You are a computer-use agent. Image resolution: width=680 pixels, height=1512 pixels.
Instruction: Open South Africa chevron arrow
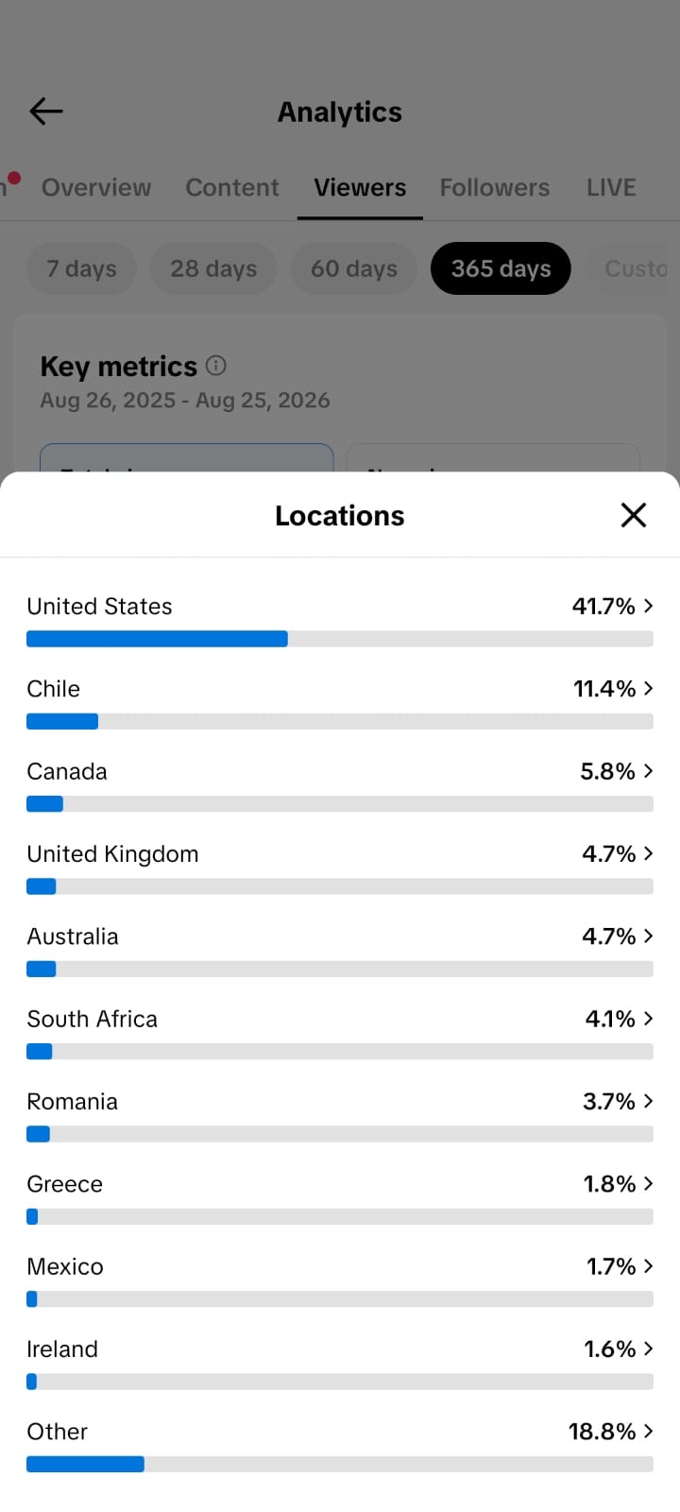pyautogui.click(x=649, y=1019)
